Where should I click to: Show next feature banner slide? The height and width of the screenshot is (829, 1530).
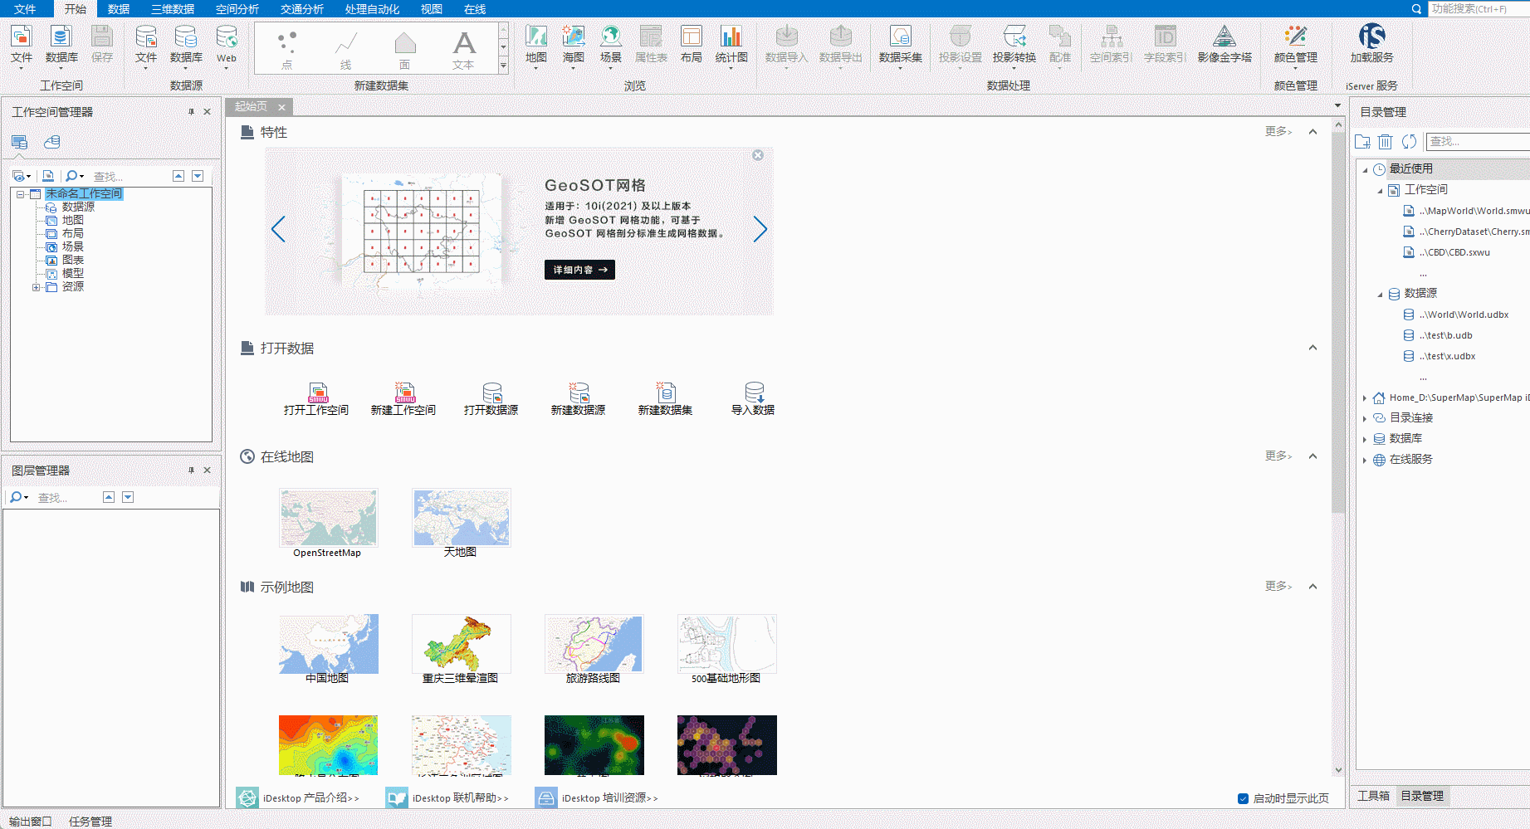point(760,229)
